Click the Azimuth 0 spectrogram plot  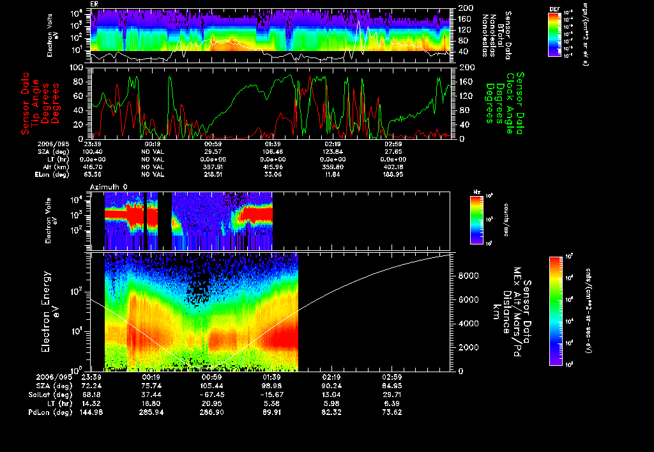[x=270, y=221]
